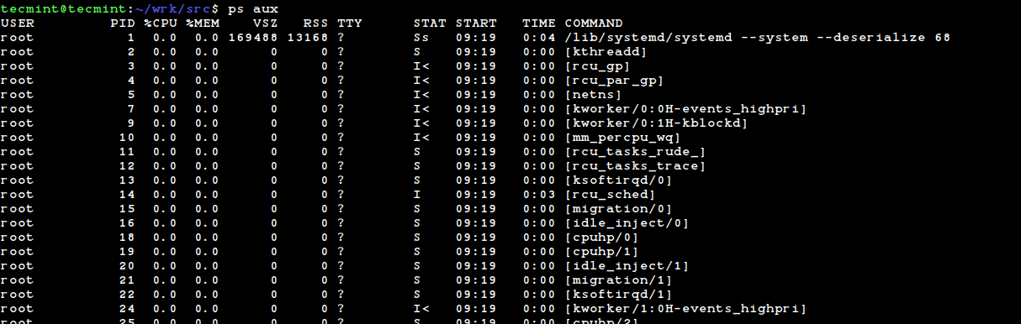1021x324 pixels.
Task: Click the RSS column header
Action: click(x=316, y=23)
